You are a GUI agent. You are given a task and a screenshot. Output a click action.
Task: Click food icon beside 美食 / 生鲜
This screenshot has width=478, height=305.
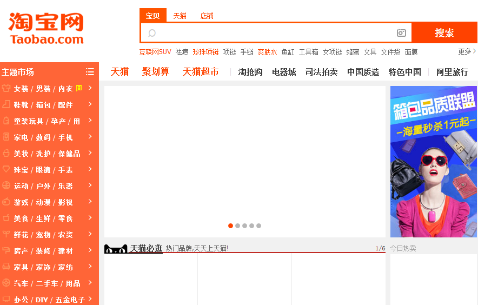[x=6, y=218]
